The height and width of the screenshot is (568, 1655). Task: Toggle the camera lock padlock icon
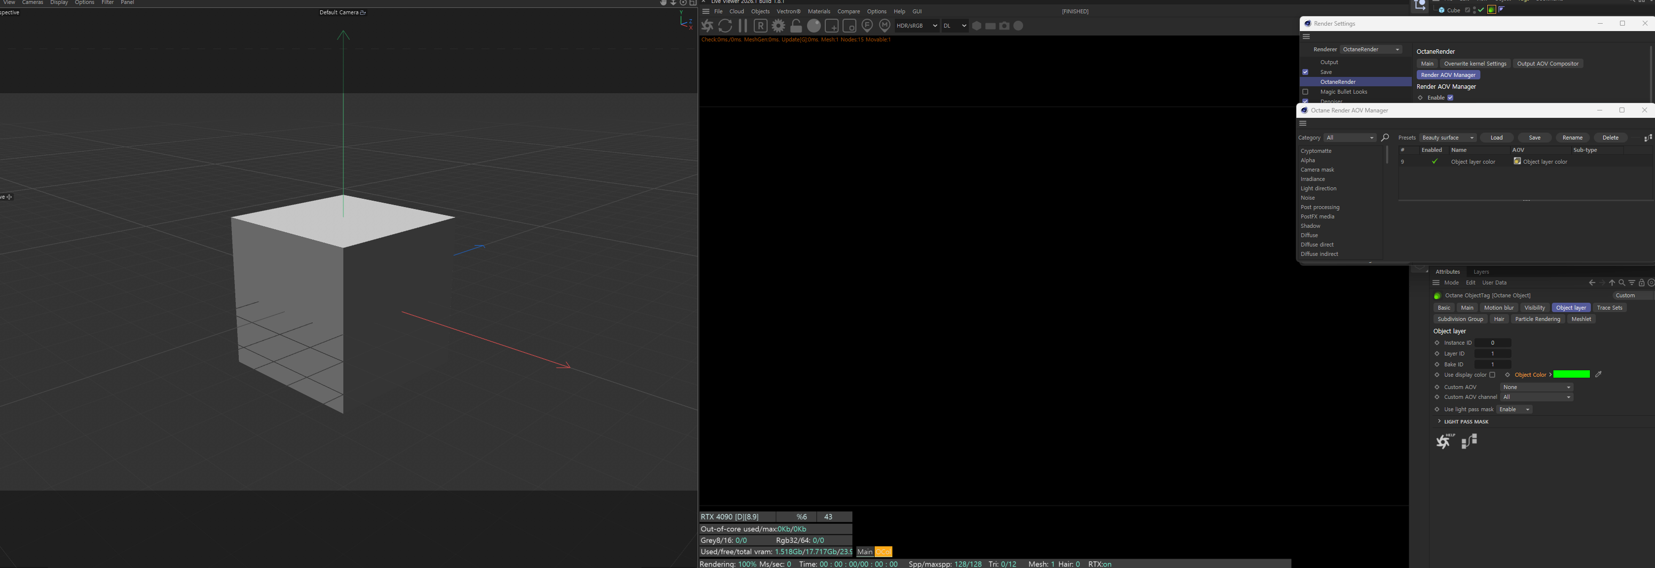(796, 26)
